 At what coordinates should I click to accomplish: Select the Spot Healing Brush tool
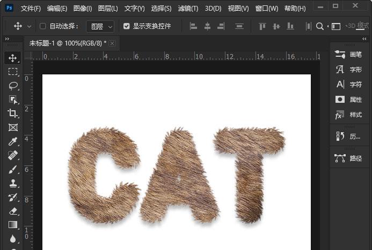click(13, 155)
